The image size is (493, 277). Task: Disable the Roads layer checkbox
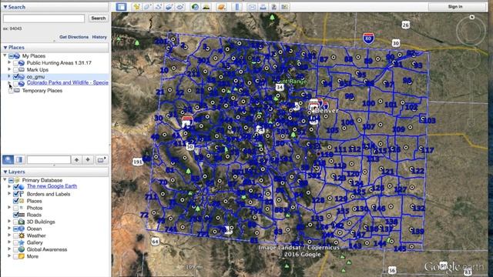[x=15, y=215]
